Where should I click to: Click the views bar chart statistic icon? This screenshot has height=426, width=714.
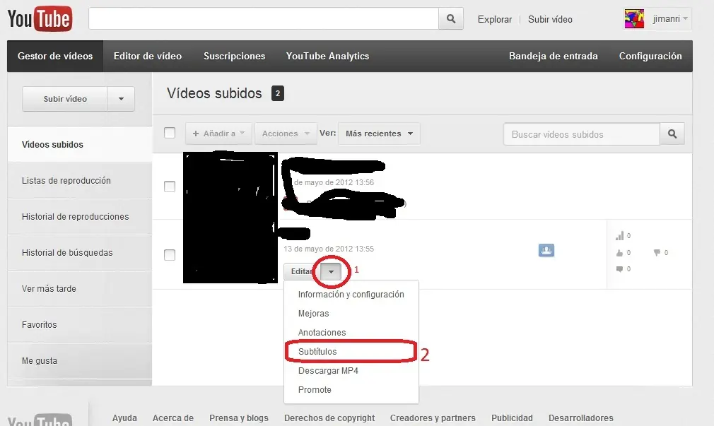pyautogui.click(x=620, y=236)
